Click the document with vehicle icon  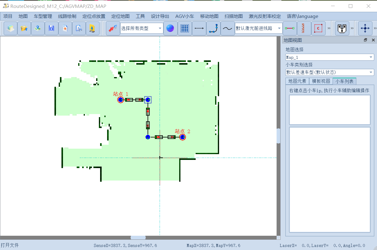coord(79,29)
